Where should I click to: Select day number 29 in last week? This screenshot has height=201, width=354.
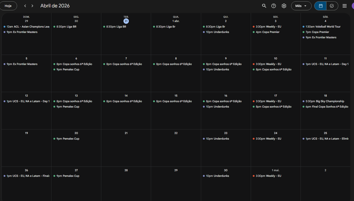pyautogui.click(x=176, y=170)
